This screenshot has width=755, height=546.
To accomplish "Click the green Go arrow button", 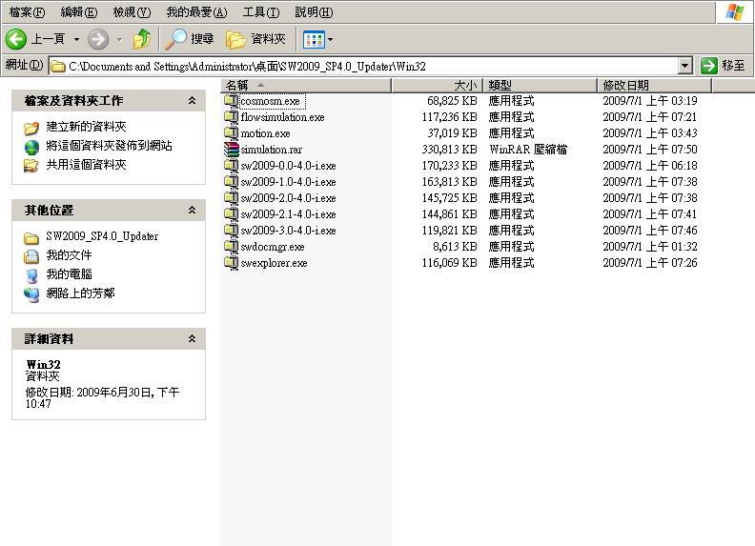I will pos(709,66).
